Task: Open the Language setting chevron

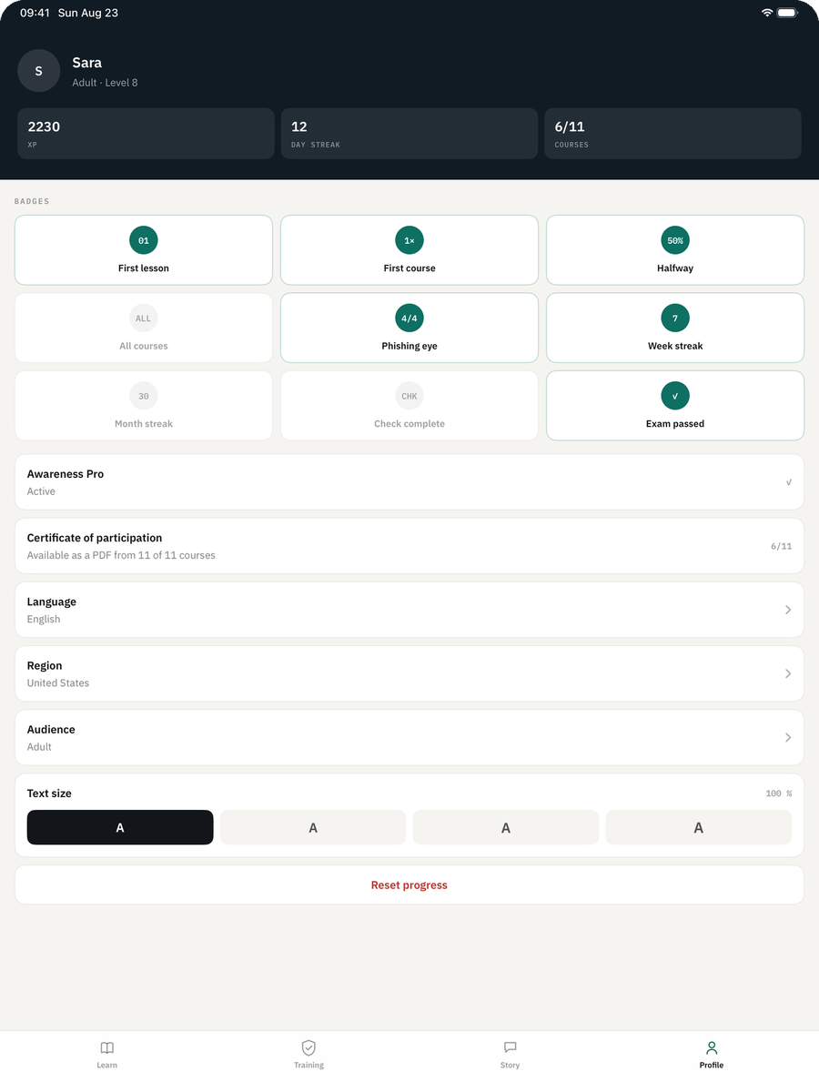Action: [x=788, y=610]
